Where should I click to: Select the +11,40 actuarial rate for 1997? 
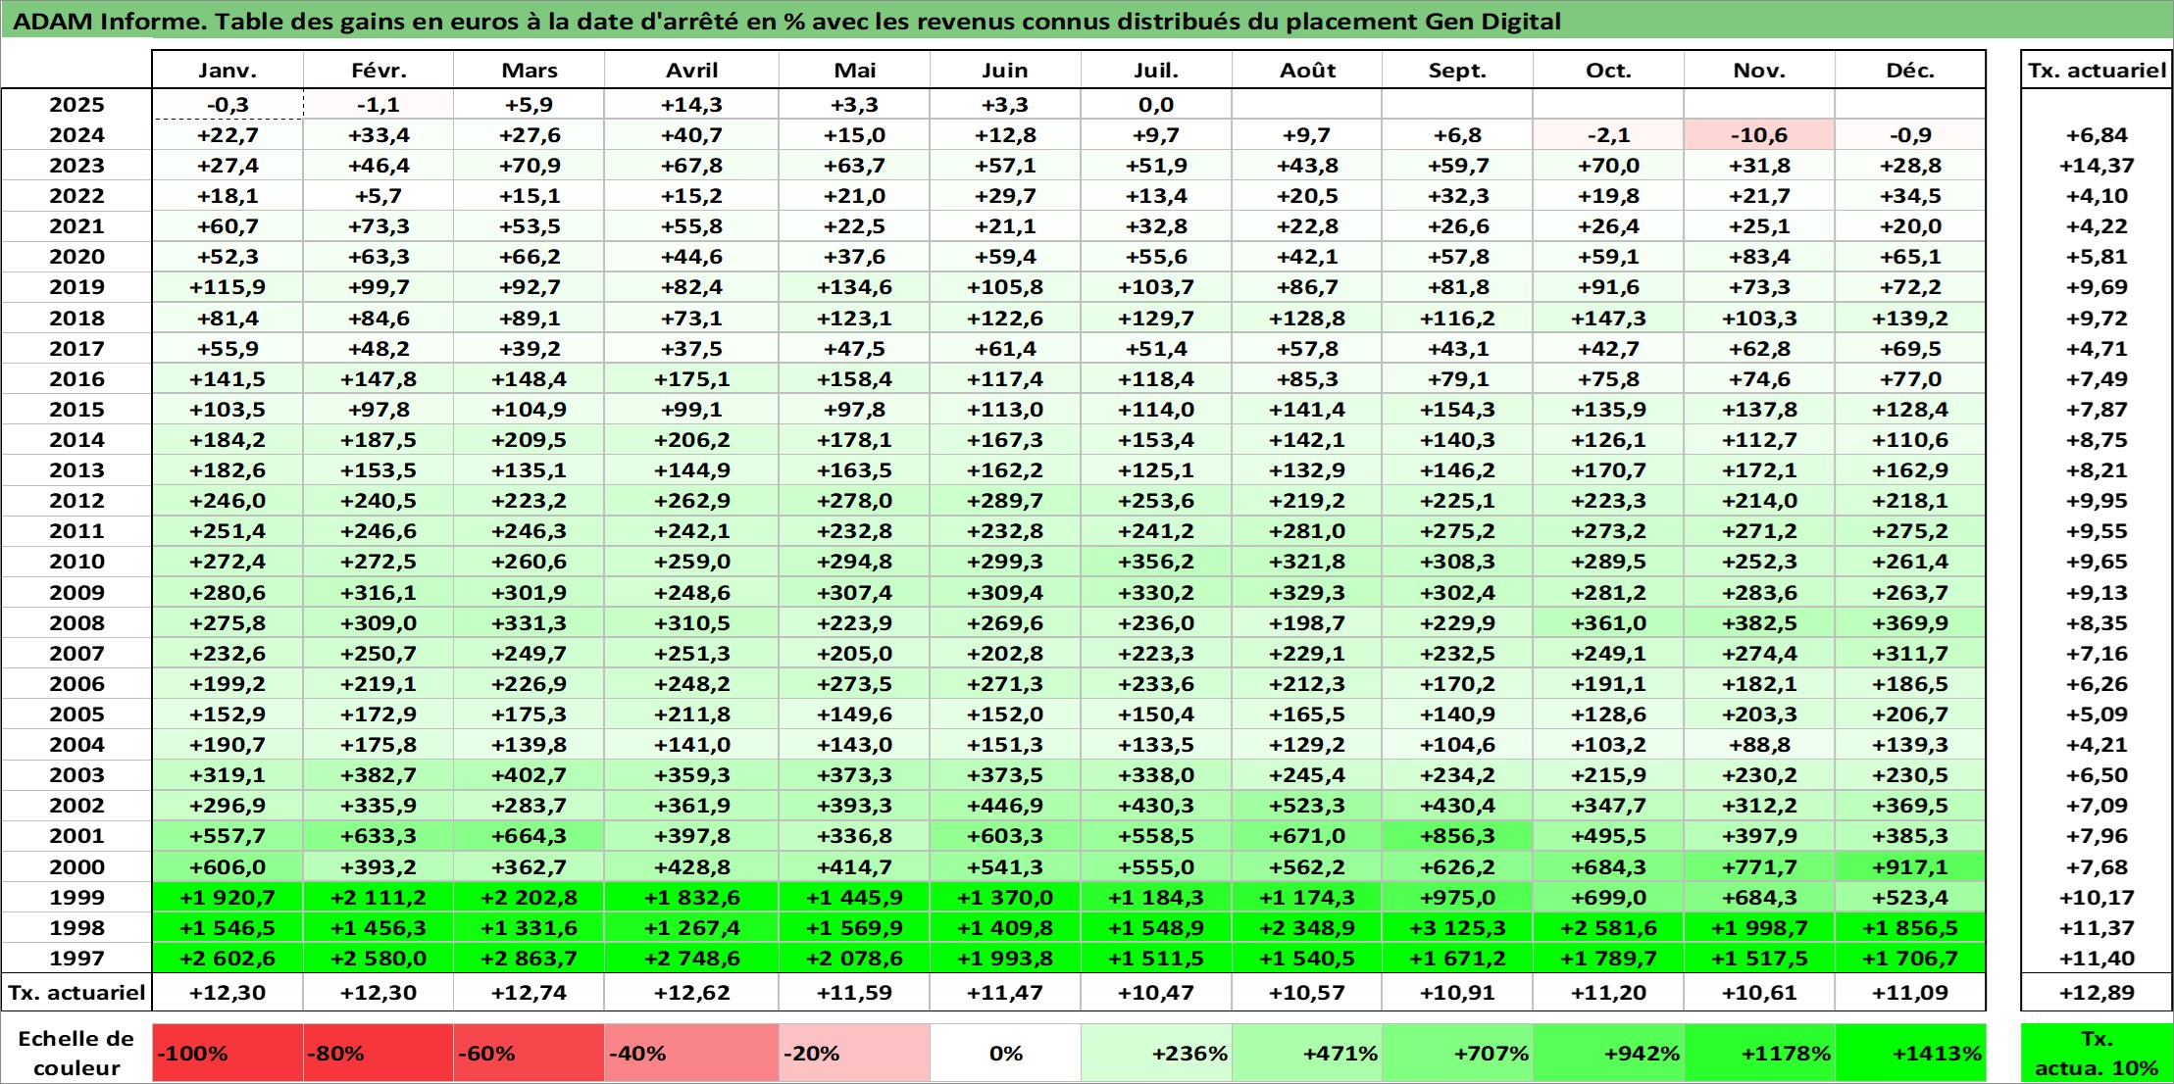(2097, 958)
